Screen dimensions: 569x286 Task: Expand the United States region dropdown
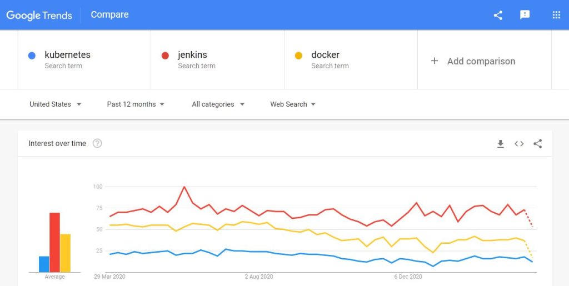click(55, 104)
